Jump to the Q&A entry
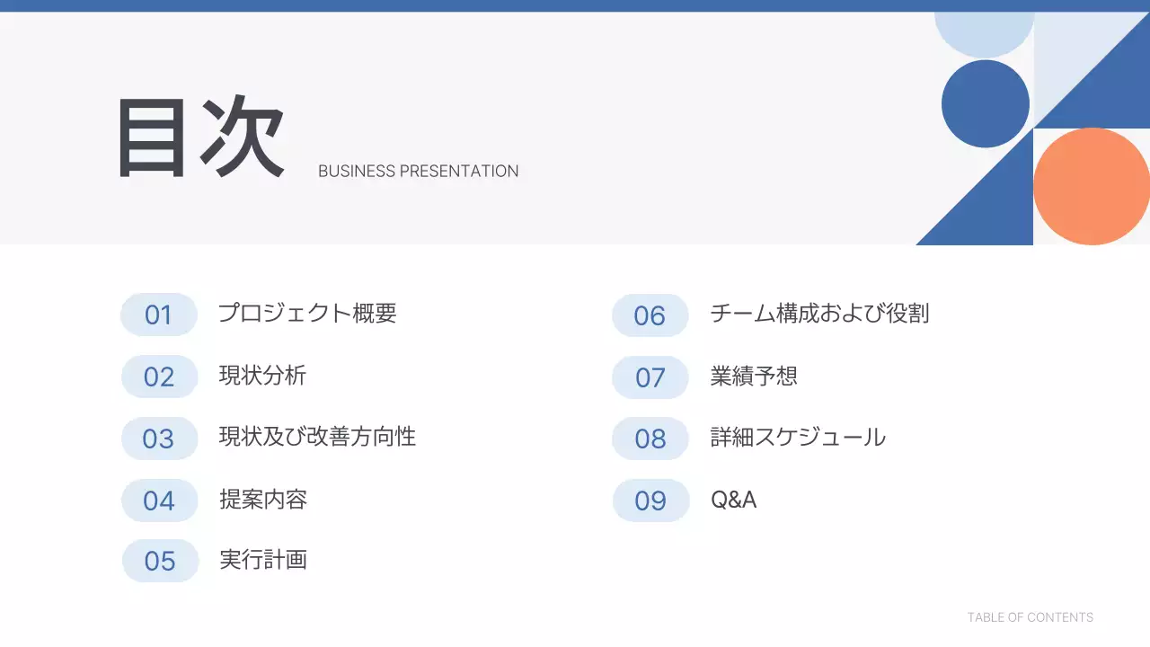 [733, 500]
